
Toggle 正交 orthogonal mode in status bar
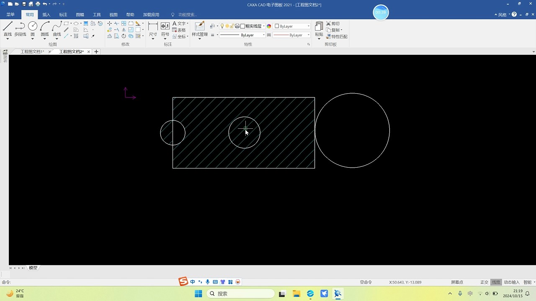point(484,282)
